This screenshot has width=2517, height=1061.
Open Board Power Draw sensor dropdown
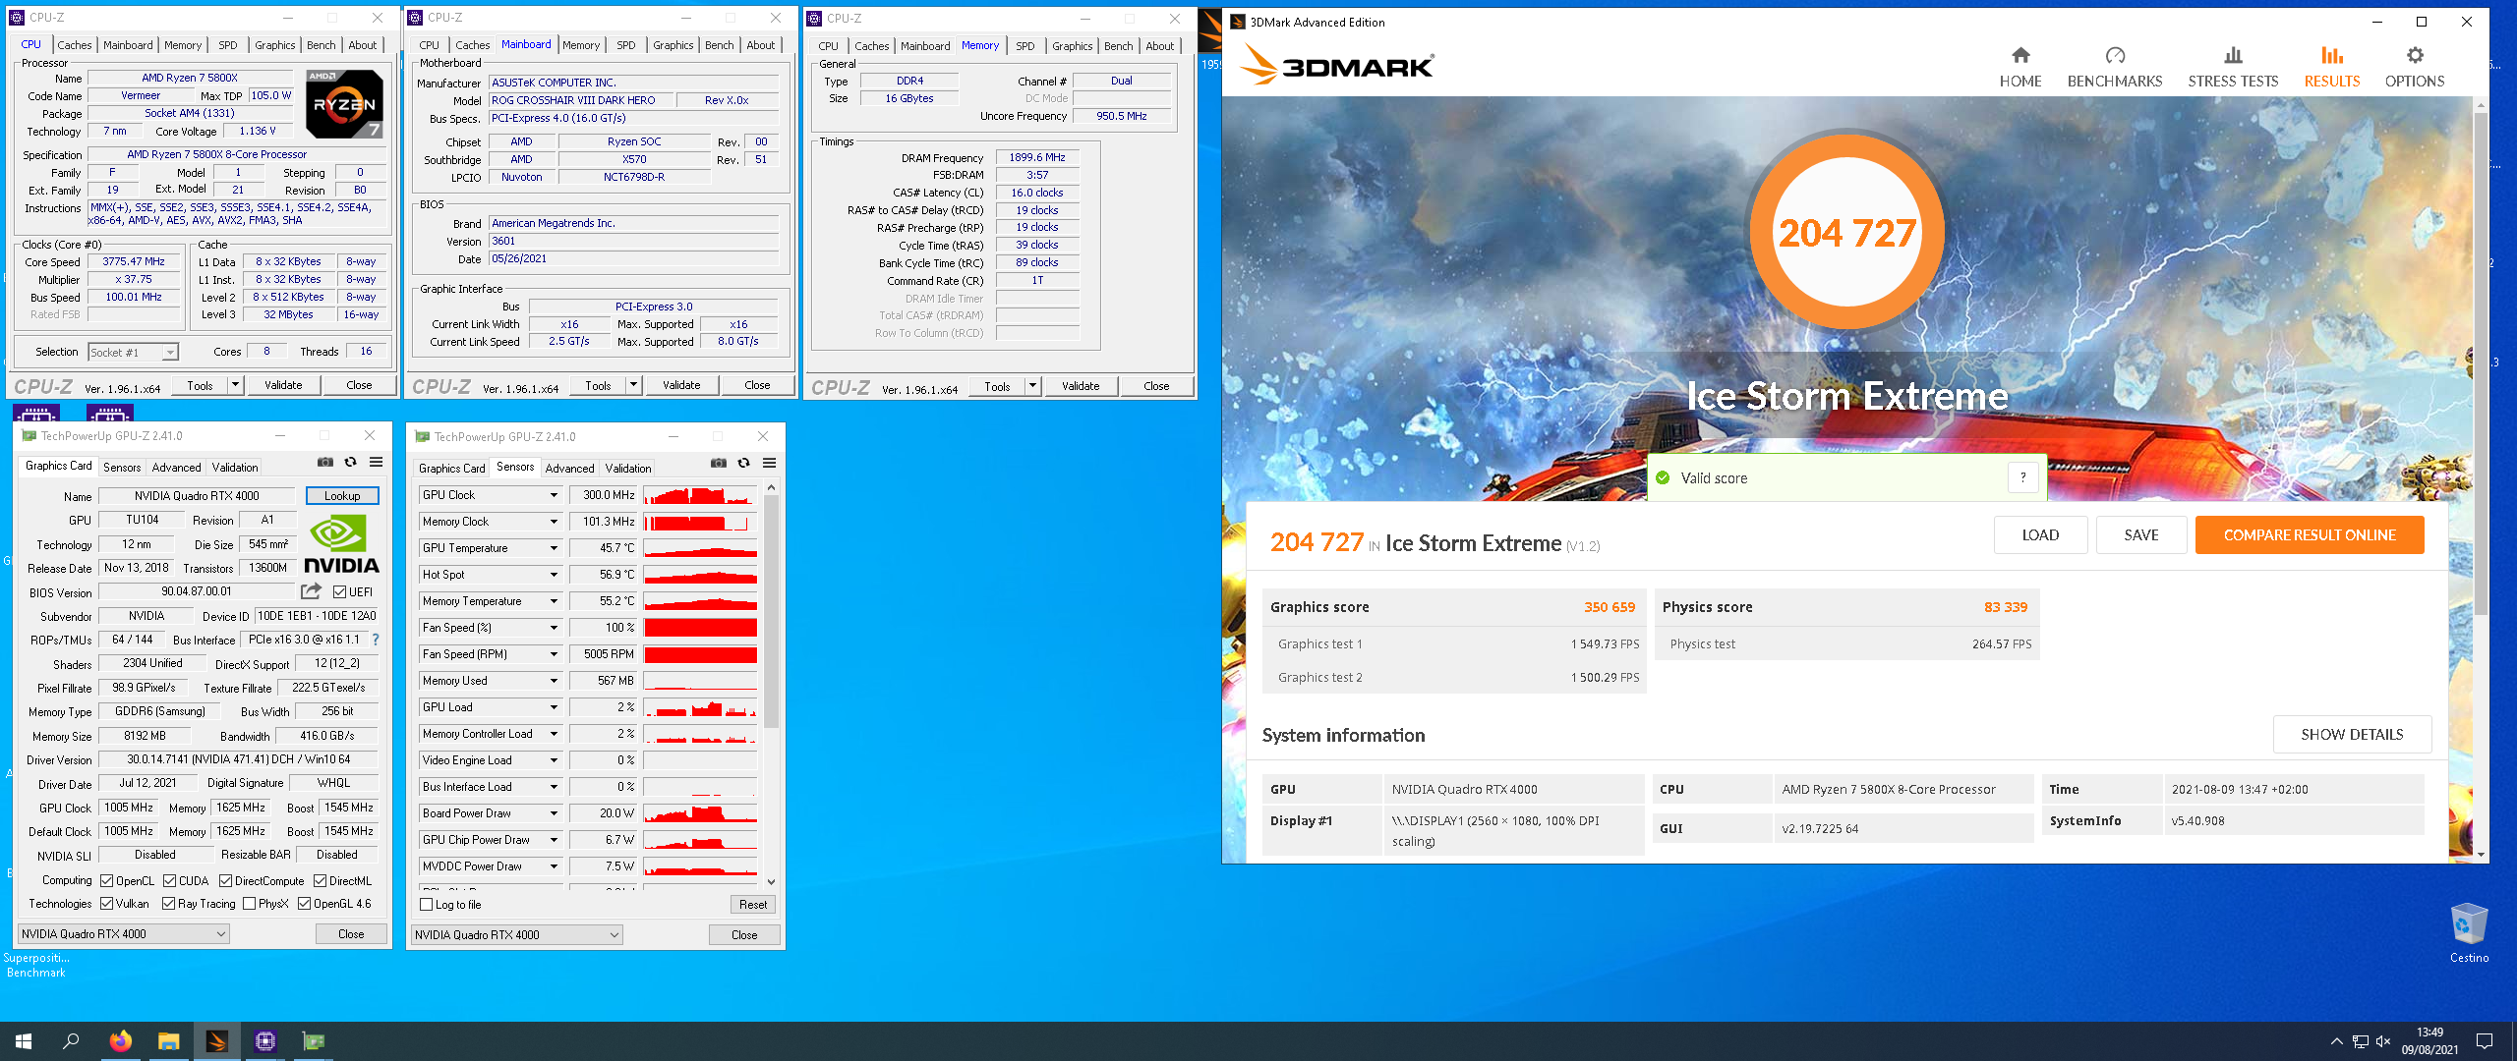point(554,813)
